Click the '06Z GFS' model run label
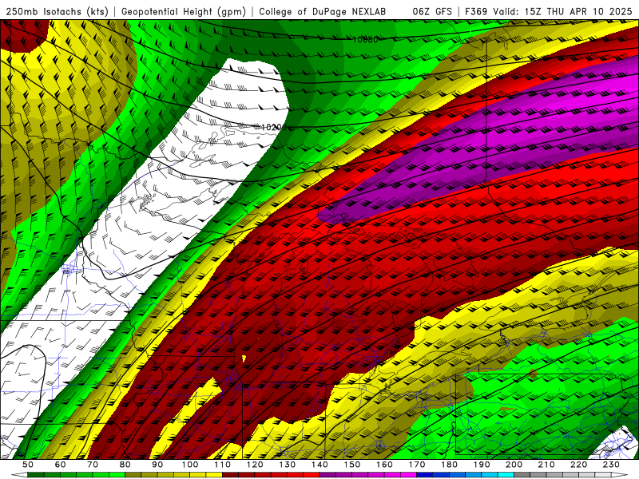This screenshot has height=479, width=639. click(432, 12)
